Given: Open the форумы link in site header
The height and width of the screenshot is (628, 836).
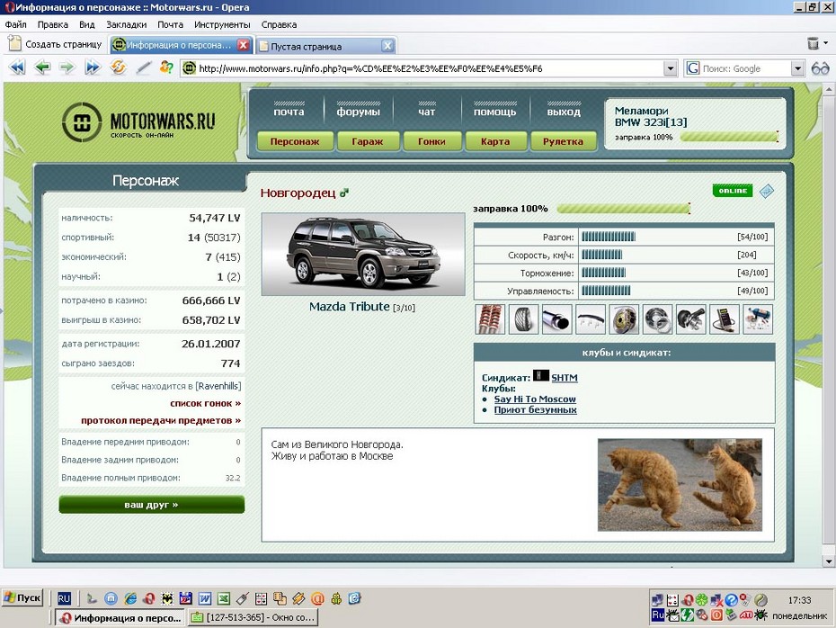Looking at the screenshot, I should point(359,112).
